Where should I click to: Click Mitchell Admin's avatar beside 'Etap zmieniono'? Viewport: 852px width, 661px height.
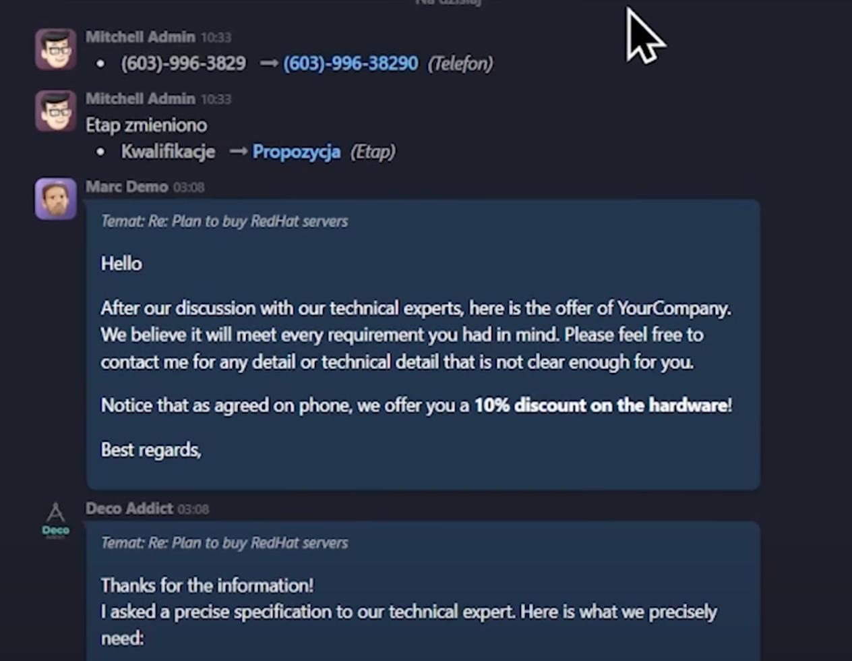(x=56, y=111)
